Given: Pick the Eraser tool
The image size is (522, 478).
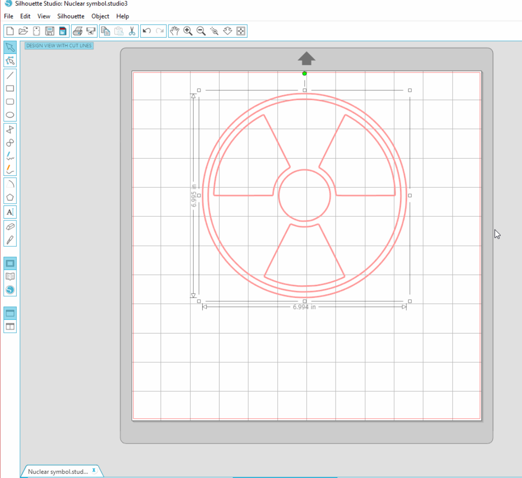Looking at the screenshot, I should (10, 227).
